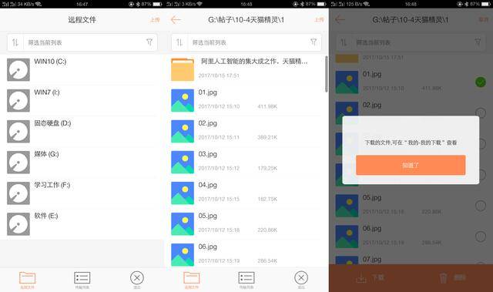Tap sort icon on middle folder screen
This screenshot has width=493, height=292.
(179, 42)
